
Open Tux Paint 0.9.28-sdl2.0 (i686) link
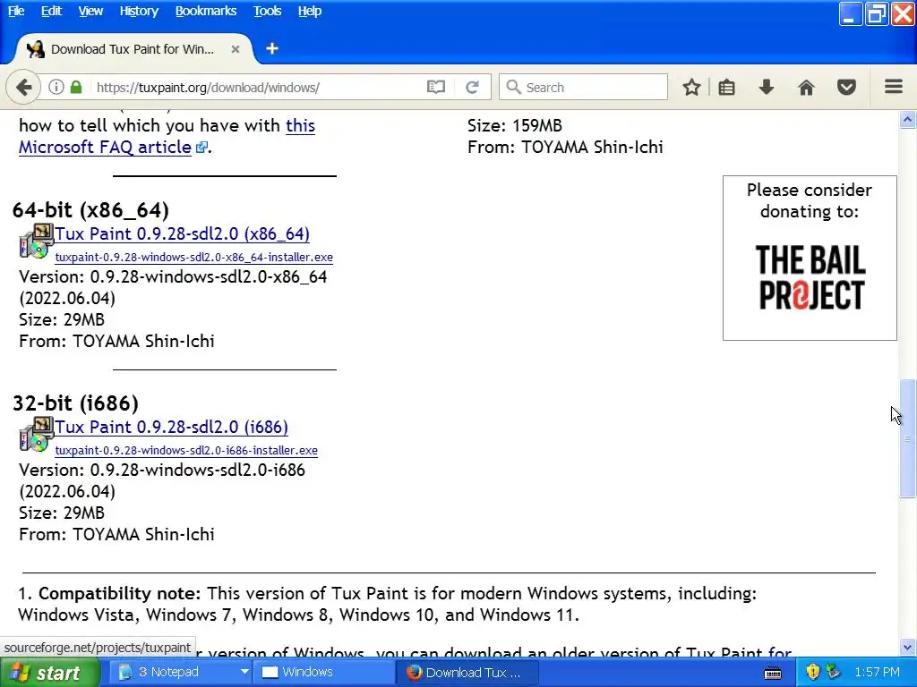click(171, 427)
